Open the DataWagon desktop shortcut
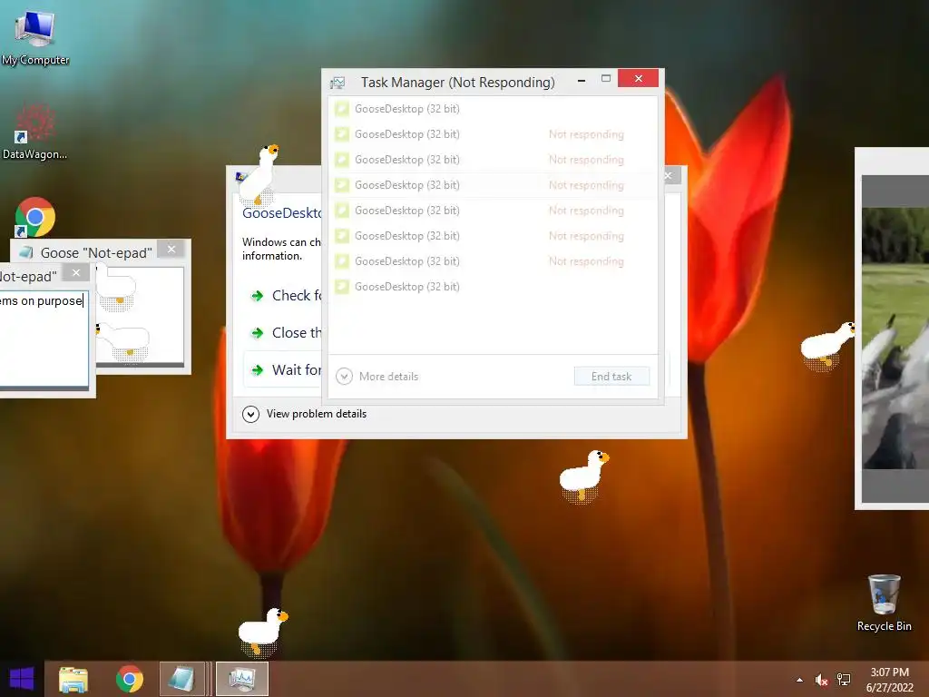929x697 pixels. click(35, 132)
